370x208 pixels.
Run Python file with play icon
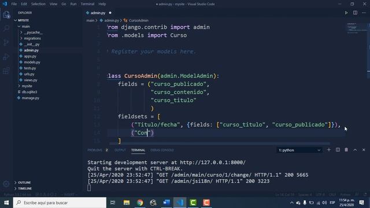346,13
